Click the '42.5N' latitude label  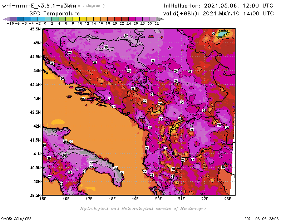pos(35,112)
